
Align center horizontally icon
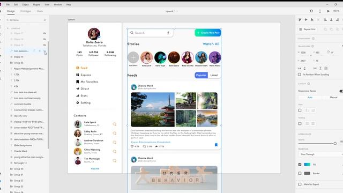331,20
